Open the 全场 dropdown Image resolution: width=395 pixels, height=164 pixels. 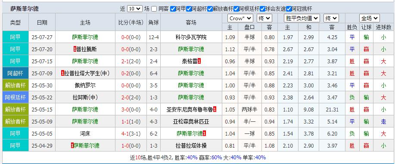click(369, 18)
